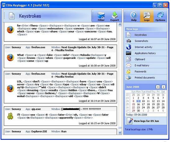171x142 pixels.
Task: Switch to the Logs tab
Action: [x=147, y=16]
